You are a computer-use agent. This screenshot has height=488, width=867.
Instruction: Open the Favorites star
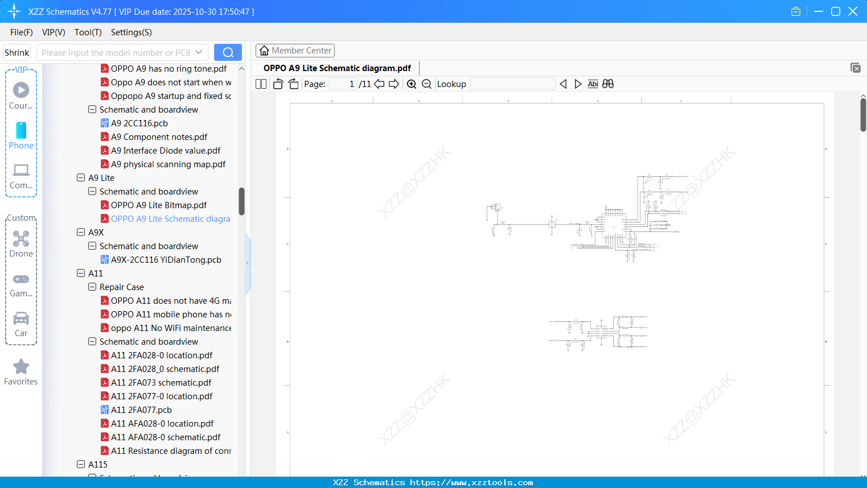coord(21,372)
